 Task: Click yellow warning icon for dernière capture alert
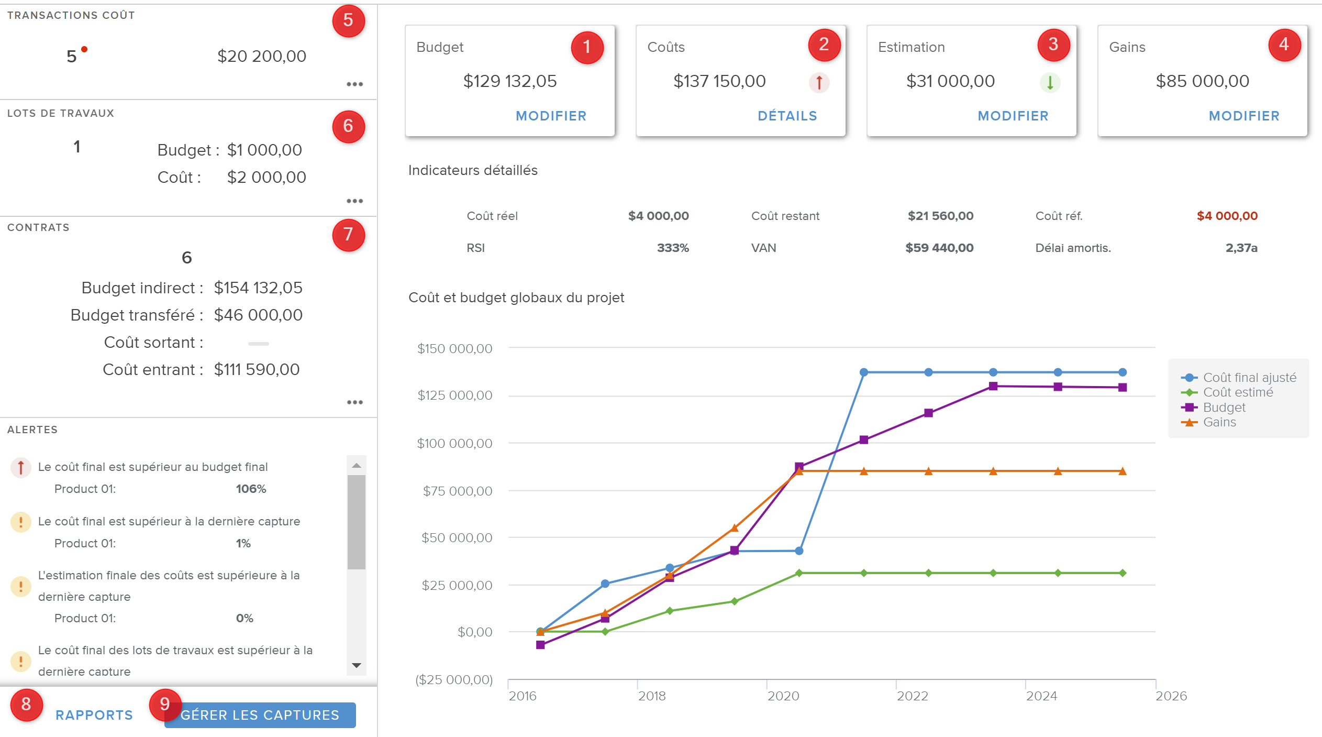click(20, 522)
